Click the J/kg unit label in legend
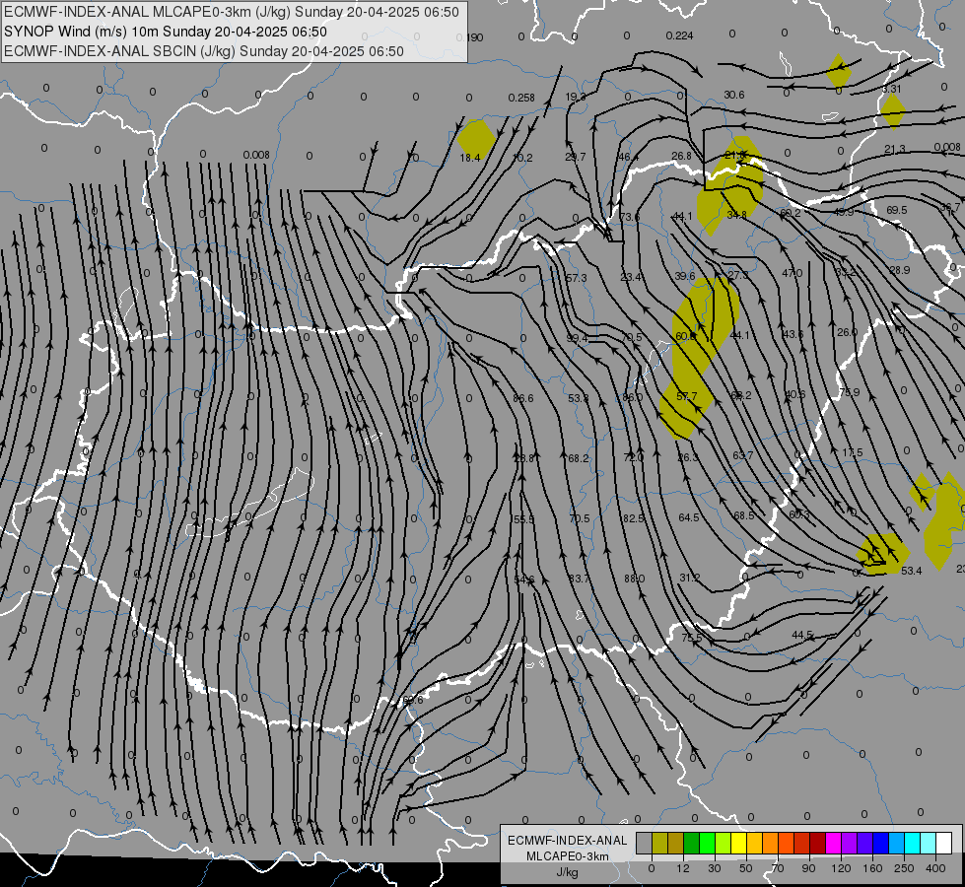965x887 pixels. [x=568, y=872]
